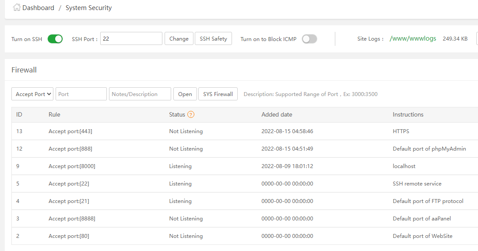The image size is (478, 251).
Task: Click the Status help question-mark icon
Action: click(x=191, y=114)
